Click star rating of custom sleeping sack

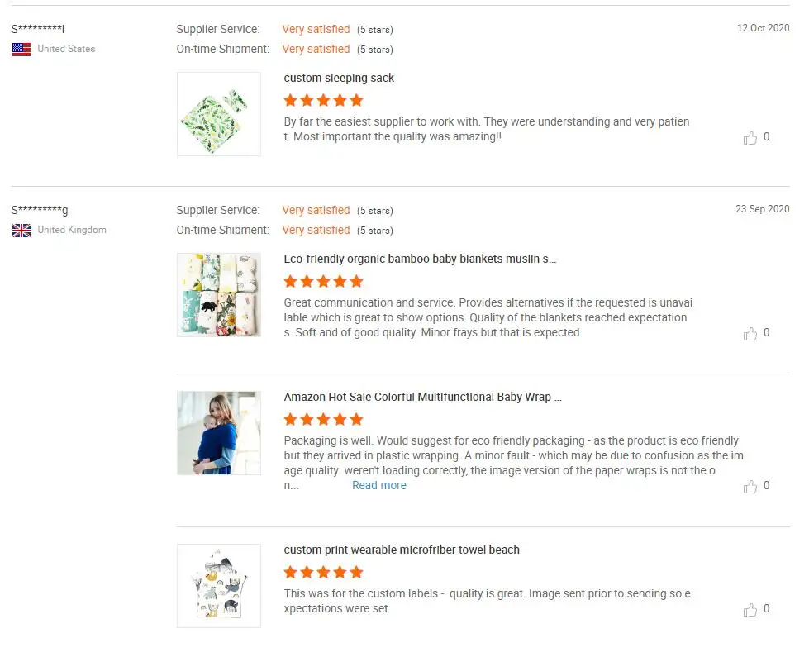(323, 101)
